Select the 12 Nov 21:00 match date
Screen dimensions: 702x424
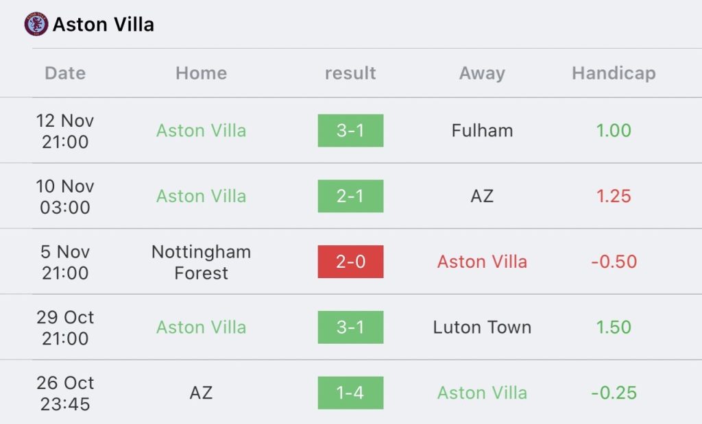(65, 131)
